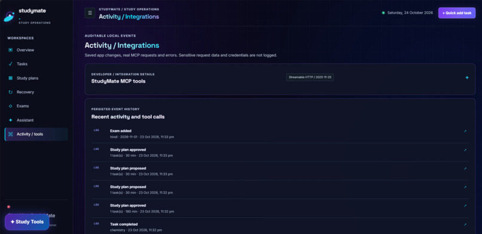Image resolution: width=482 pixels, height=234 pixels.
Task: Open the Exam added event arrow icon
Action: coord(465,131)
